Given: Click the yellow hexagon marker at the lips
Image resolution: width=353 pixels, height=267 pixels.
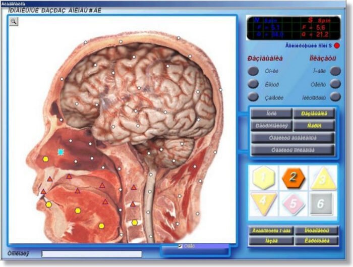Looking at the screenshot, I should pos(48,204).
